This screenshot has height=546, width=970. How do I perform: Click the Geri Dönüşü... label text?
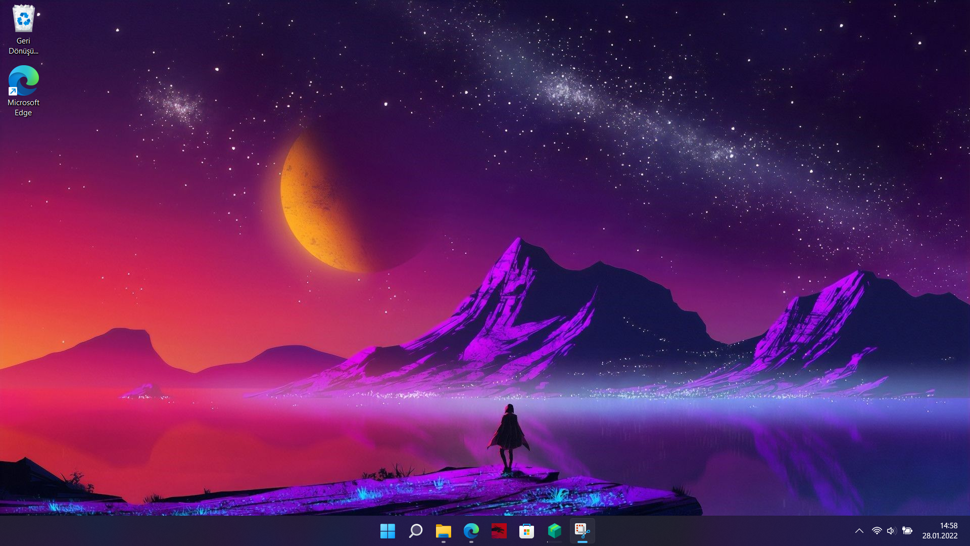(x=23, y=46)
